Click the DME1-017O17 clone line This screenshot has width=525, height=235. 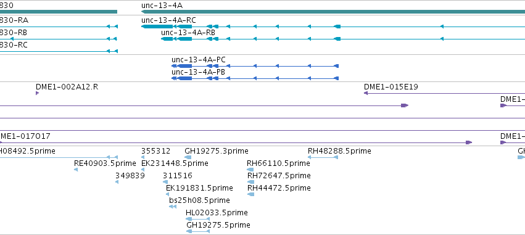(x=236, y=142)
